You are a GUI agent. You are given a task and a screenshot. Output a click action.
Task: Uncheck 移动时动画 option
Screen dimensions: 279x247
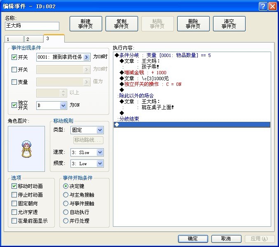pos(14,186)
